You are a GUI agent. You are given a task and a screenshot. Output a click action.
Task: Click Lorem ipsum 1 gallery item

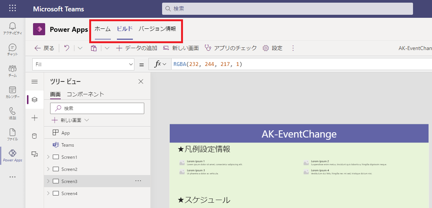tap(211, 163)
